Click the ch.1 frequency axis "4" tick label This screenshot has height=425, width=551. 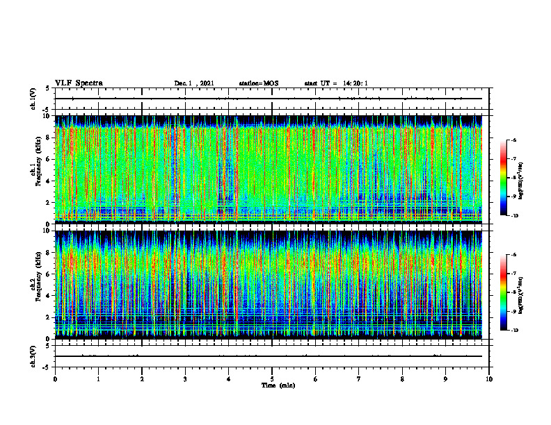(49, 181)
